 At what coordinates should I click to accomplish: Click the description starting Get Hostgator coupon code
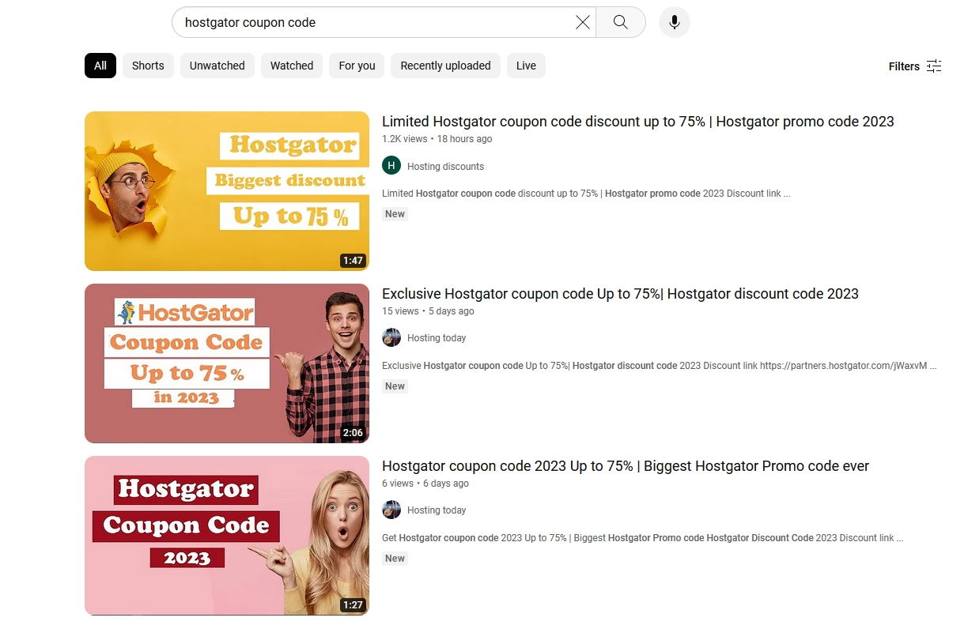pyautogui.click(x=642, y=538)
